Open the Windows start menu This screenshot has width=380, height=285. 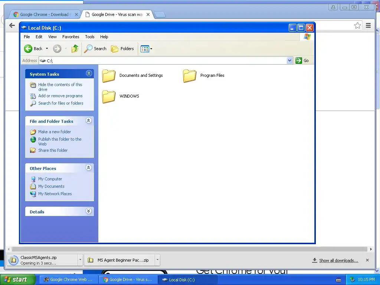click(x=17, y=279)
